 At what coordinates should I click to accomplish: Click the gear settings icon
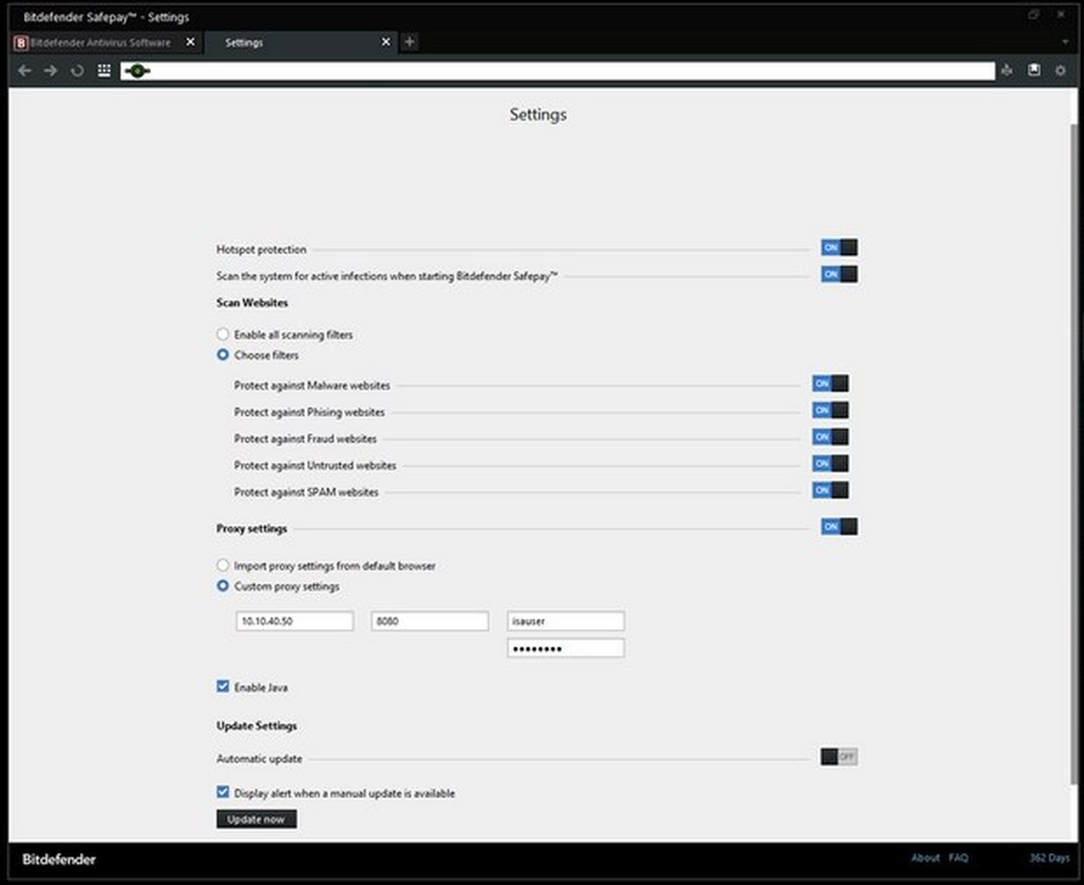[x=1061, y=71]
